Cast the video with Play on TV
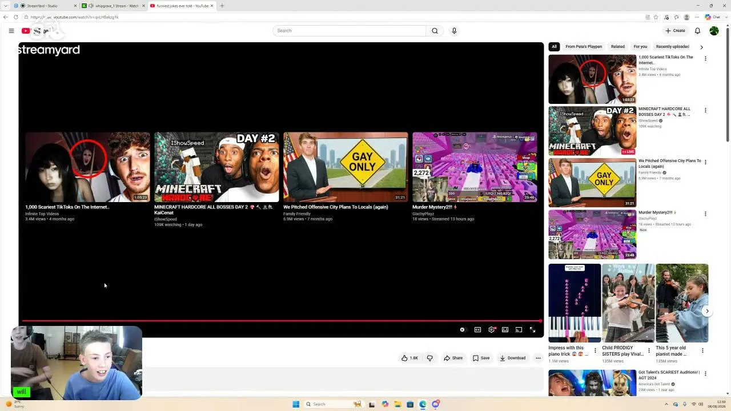The width and height of the screenshot is (731, 411). click(x=519, y=329)
